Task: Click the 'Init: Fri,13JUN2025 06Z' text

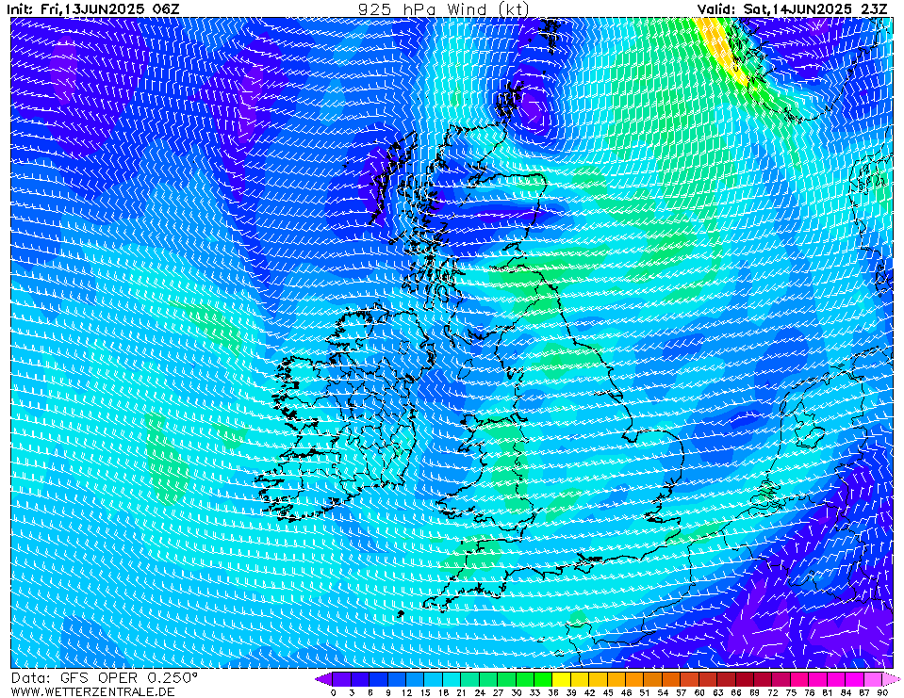Action: [x=93, y=8]
